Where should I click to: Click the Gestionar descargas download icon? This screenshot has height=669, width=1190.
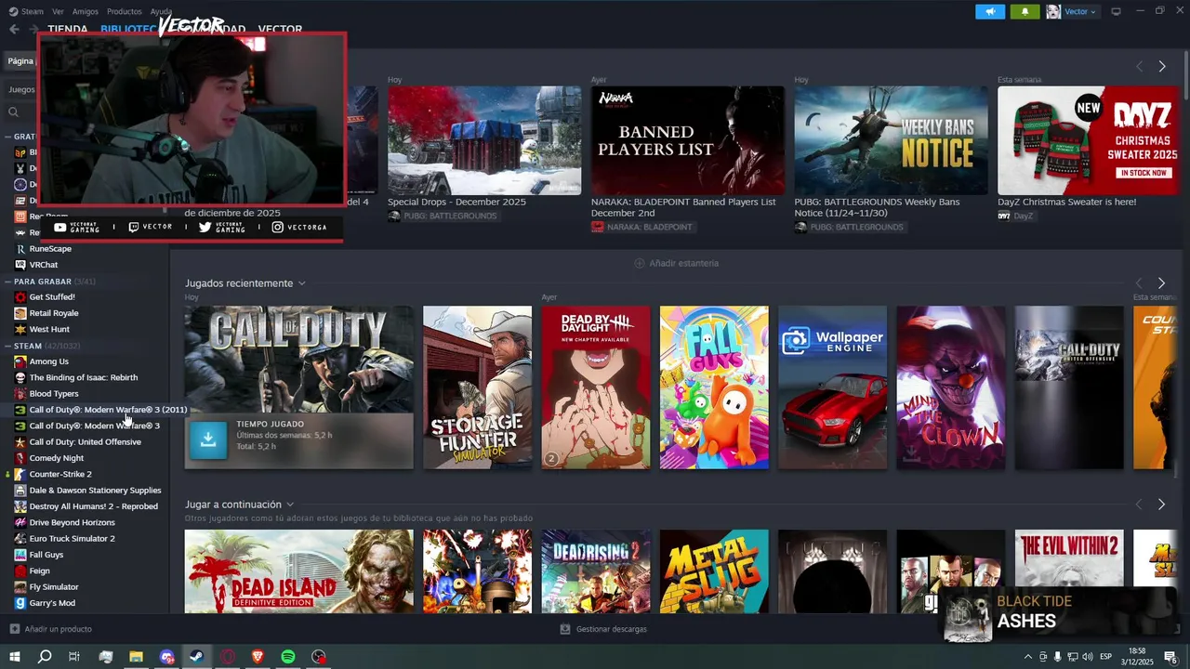pyautogui.click(x=564, y=629)
